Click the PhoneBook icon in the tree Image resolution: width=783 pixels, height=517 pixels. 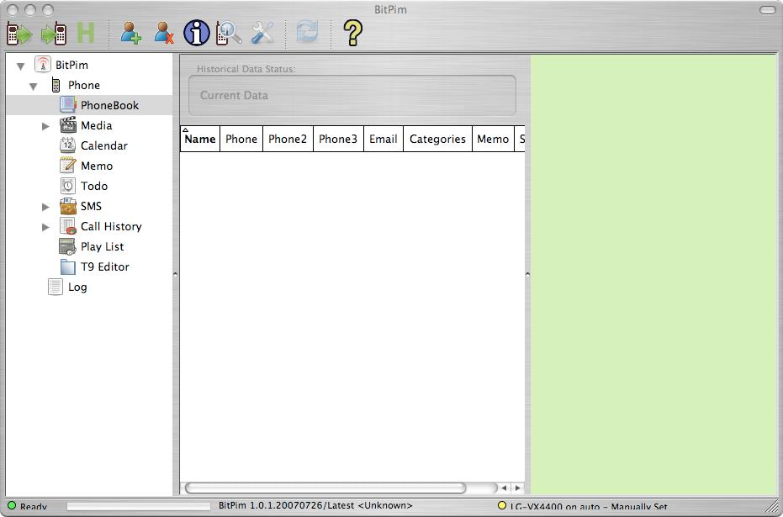(x=68, y=105)
